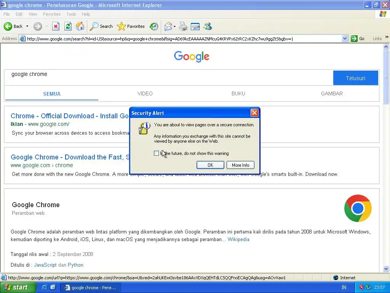Open the Tools menu
This screenshot has height=293, width=390.
(71, 14)
